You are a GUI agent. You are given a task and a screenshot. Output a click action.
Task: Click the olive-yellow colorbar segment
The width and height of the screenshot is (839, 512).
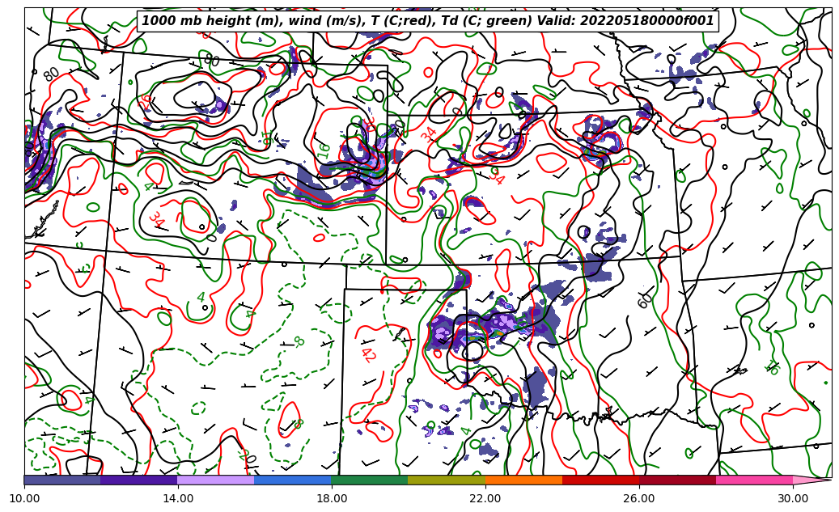pyautogui.click(x=447, y=480)
